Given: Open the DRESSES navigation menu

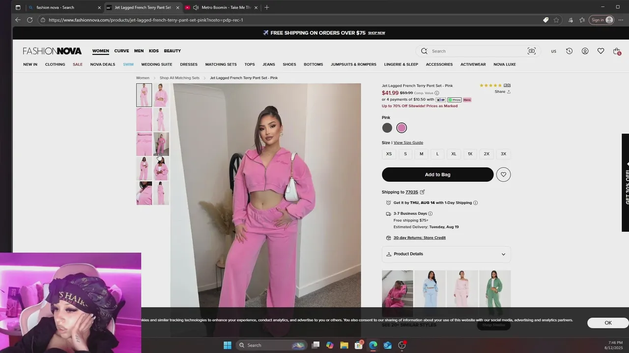Looking at the screenshot, I should [189, 64].
